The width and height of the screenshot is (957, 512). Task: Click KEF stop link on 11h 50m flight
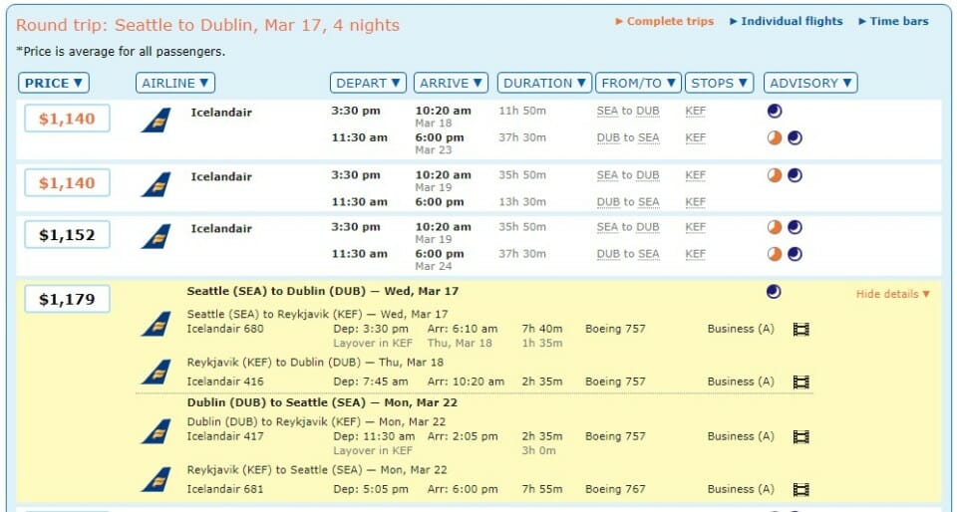click(695, 111)
